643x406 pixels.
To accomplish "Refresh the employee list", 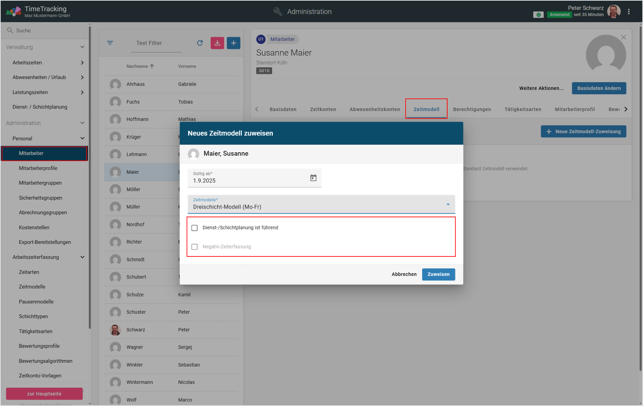I will coord(200,43).
